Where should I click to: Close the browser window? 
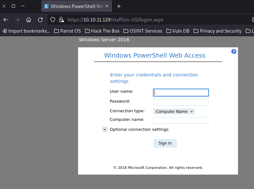coord(4,6)
